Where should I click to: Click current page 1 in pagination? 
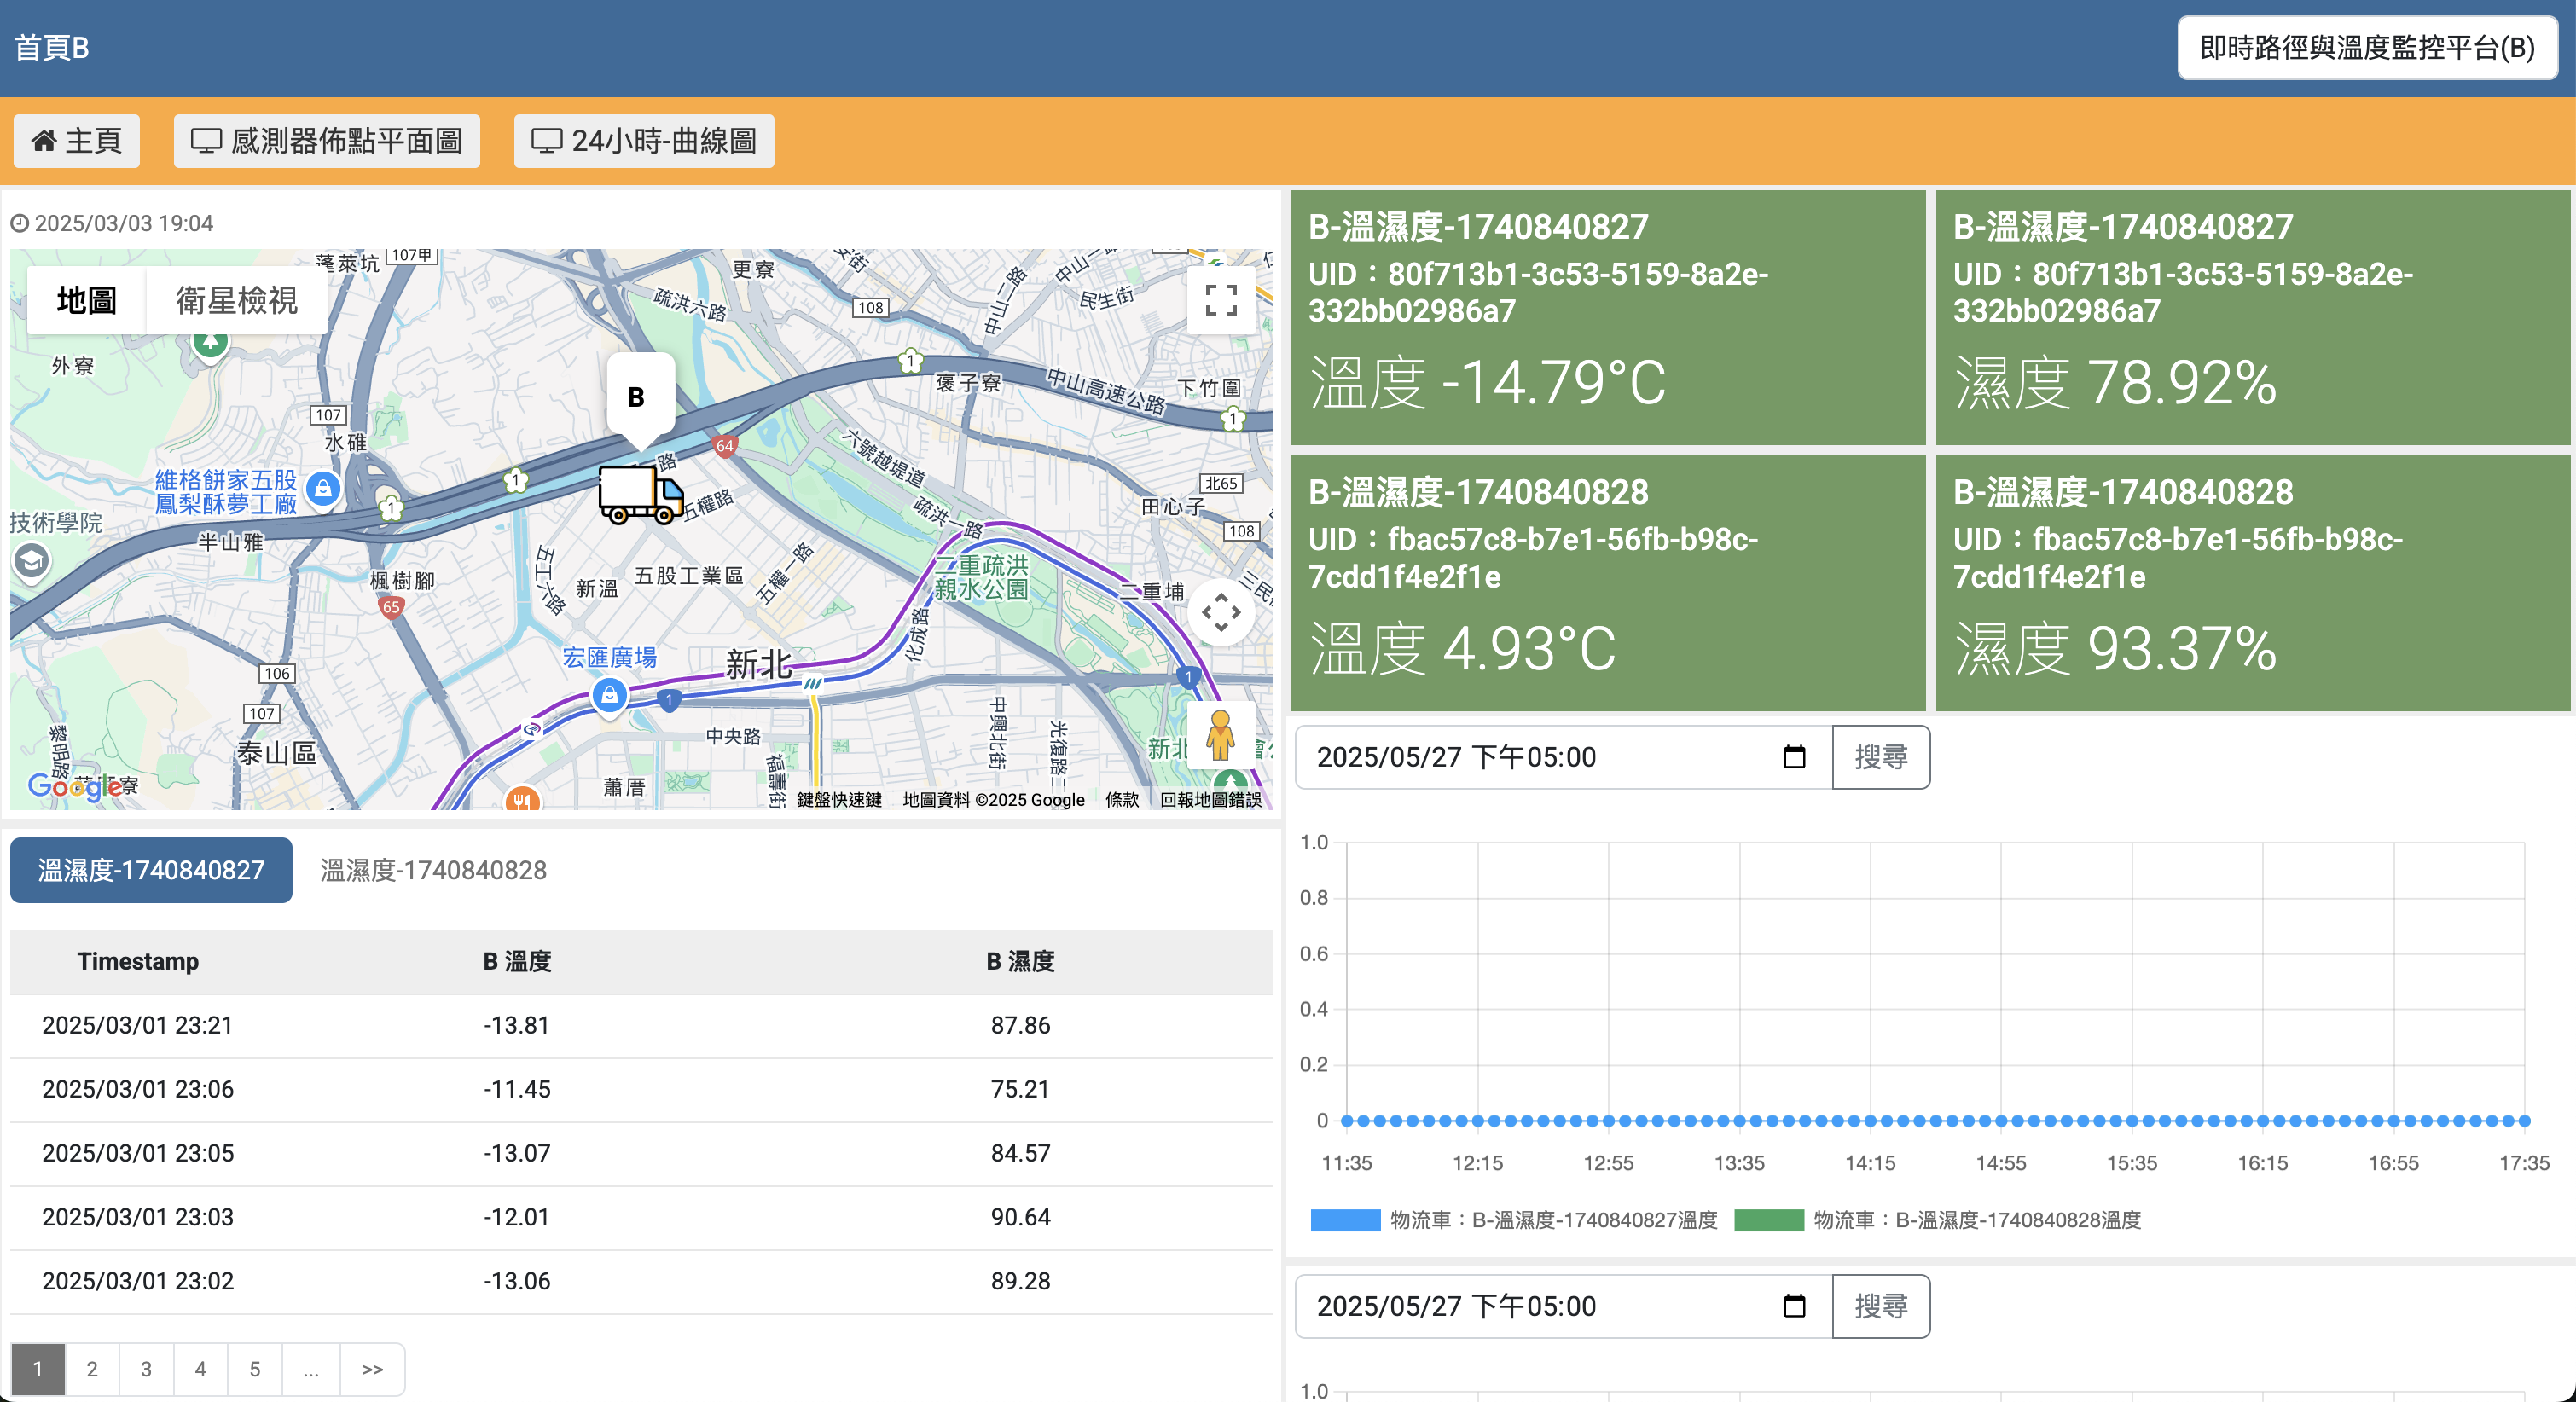coord(38,1369)
